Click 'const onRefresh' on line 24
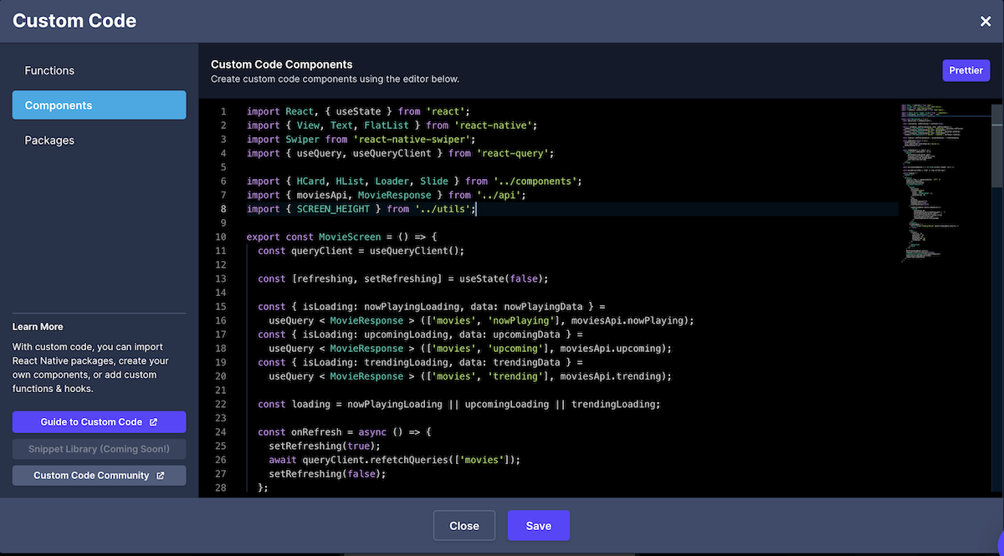Viewport: 1004px width, 556px height. point(300,432)
